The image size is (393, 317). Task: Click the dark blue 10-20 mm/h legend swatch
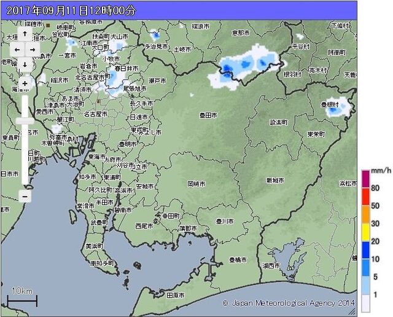point(366,250)
